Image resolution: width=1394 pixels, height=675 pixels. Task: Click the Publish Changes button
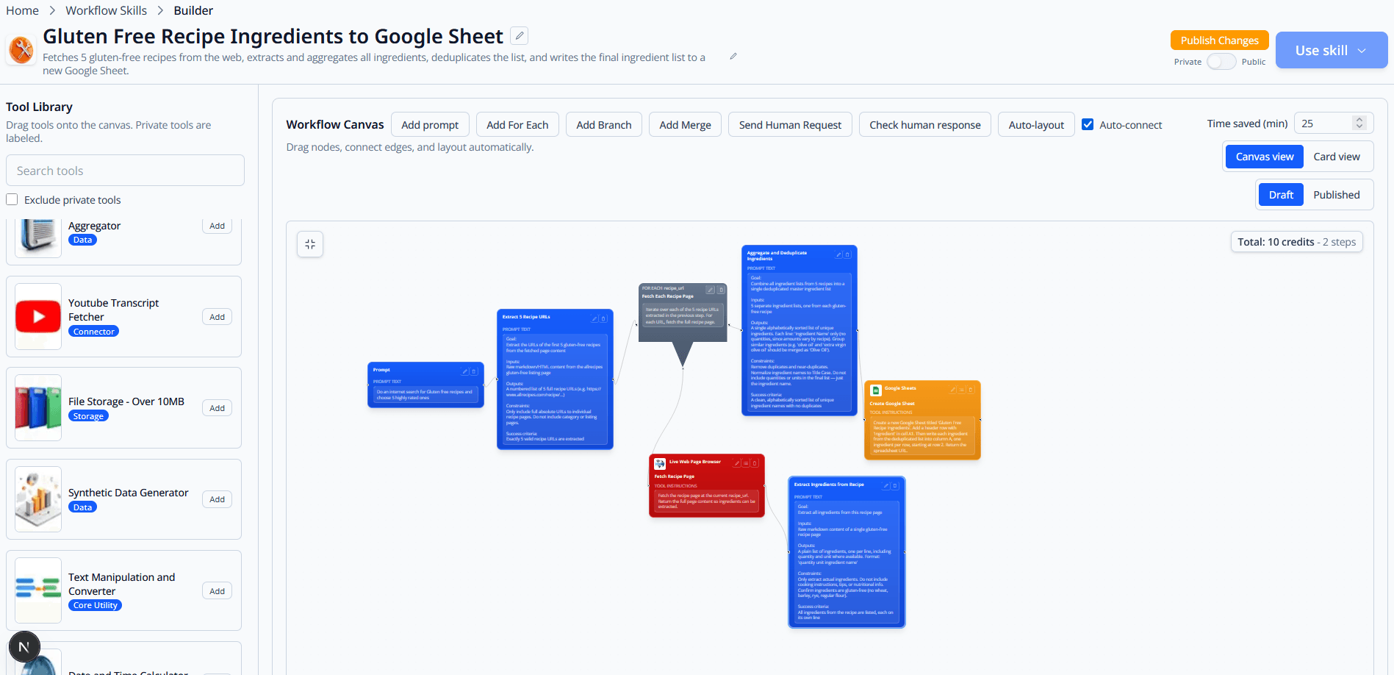[1219, 40]
